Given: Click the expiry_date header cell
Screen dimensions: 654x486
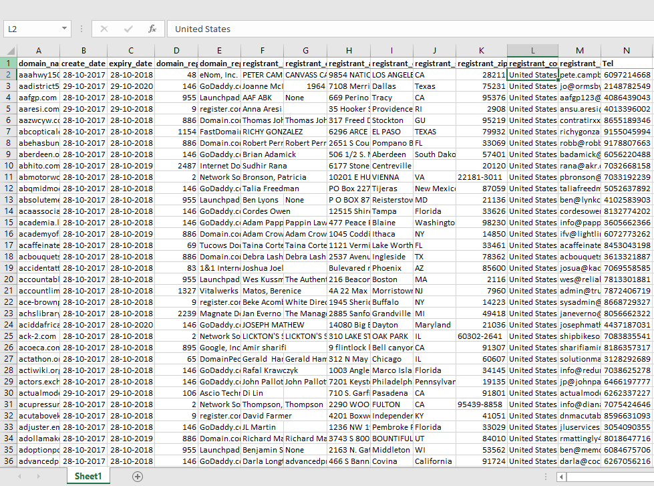Looking at the screenshot, I should 131,64.
